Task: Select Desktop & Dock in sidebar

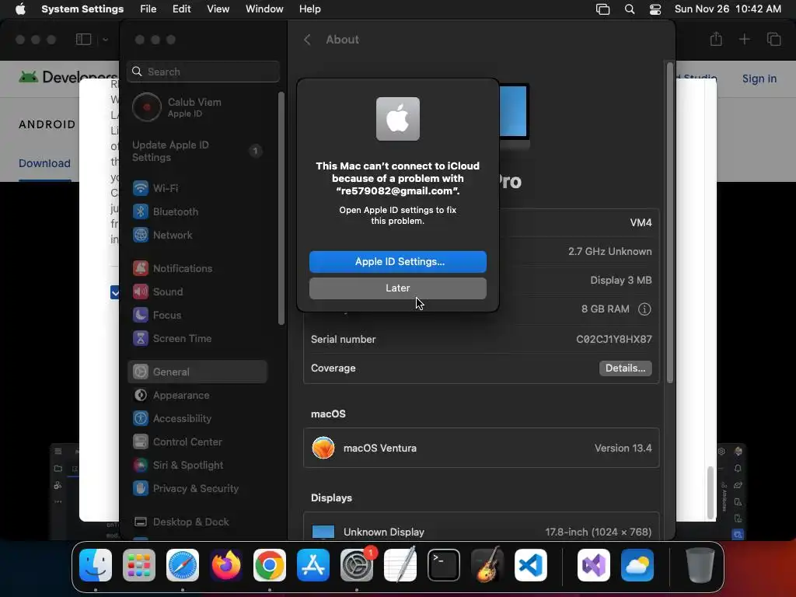Action: 198,522
